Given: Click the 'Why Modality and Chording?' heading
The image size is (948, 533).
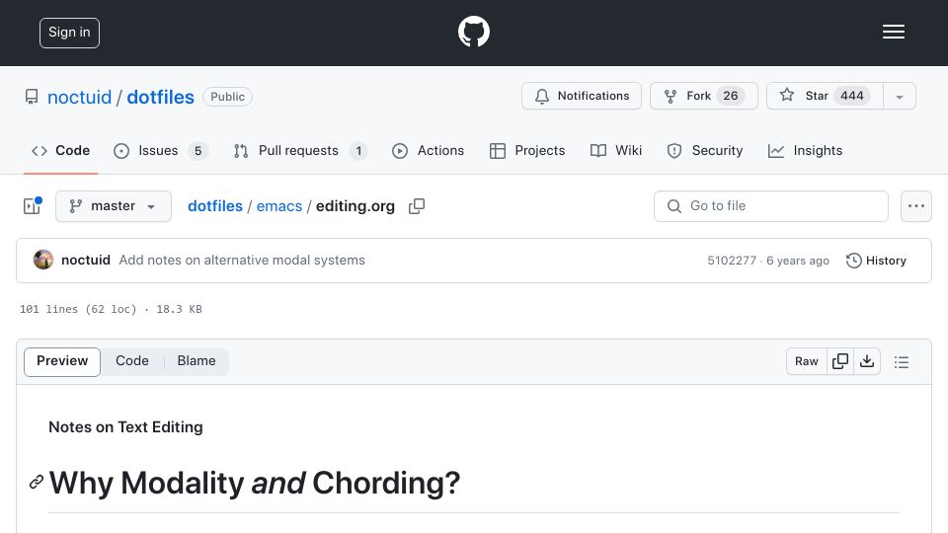Looking at the screenshot, I should click(x=255, y=483).
